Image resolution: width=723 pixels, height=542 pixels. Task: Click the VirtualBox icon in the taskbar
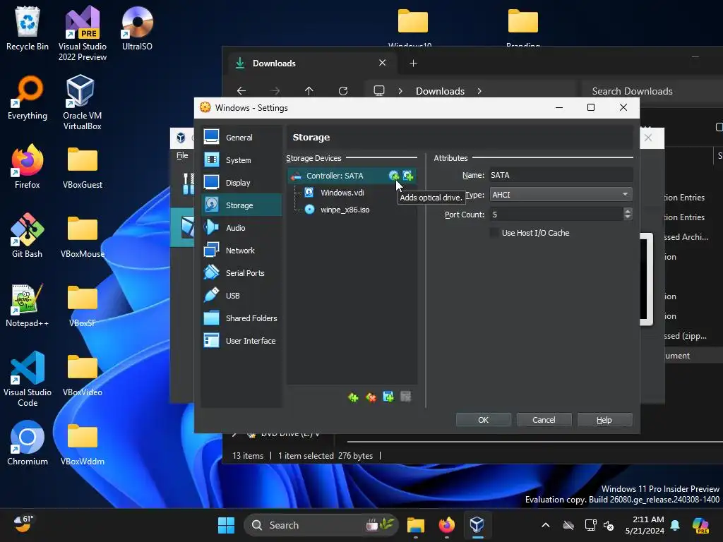click(477, 525)
